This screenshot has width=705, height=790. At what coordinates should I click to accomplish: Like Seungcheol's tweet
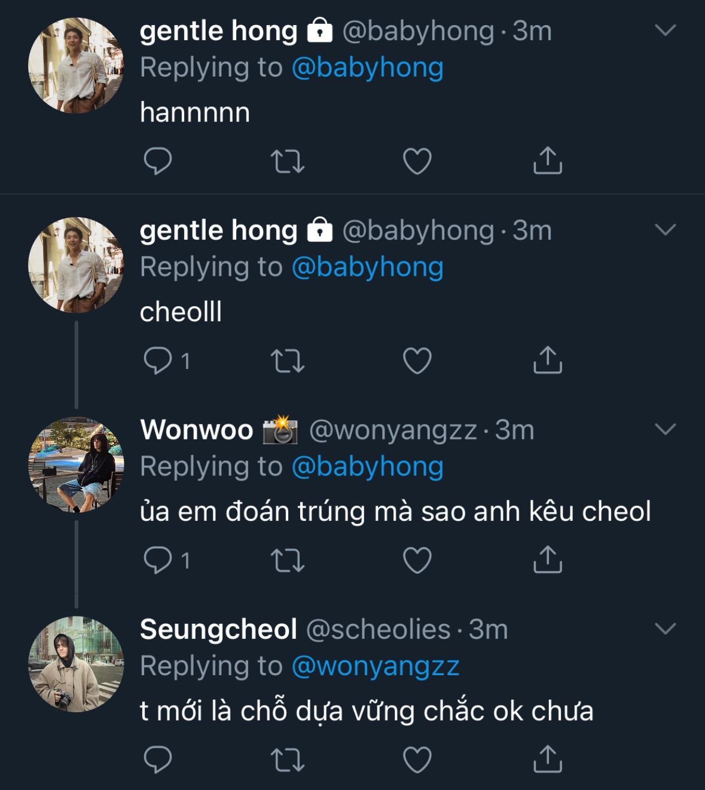tap(417, 760)
